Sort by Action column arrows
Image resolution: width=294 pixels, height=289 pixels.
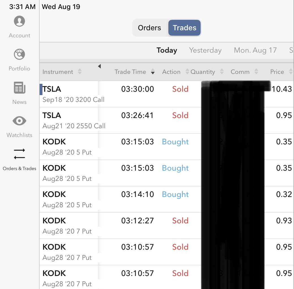click(187, 72)
